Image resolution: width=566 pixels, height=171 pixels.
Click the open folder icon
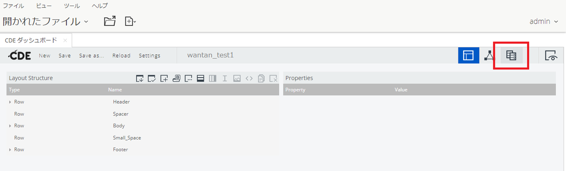coord(110,21)
